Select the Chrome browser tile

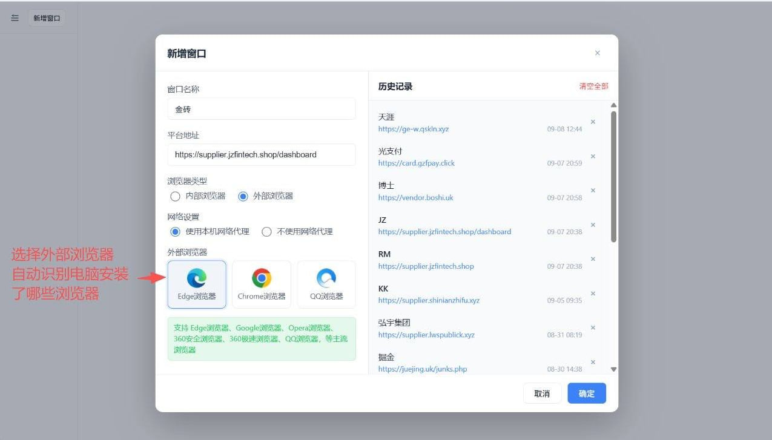(262, 284)
